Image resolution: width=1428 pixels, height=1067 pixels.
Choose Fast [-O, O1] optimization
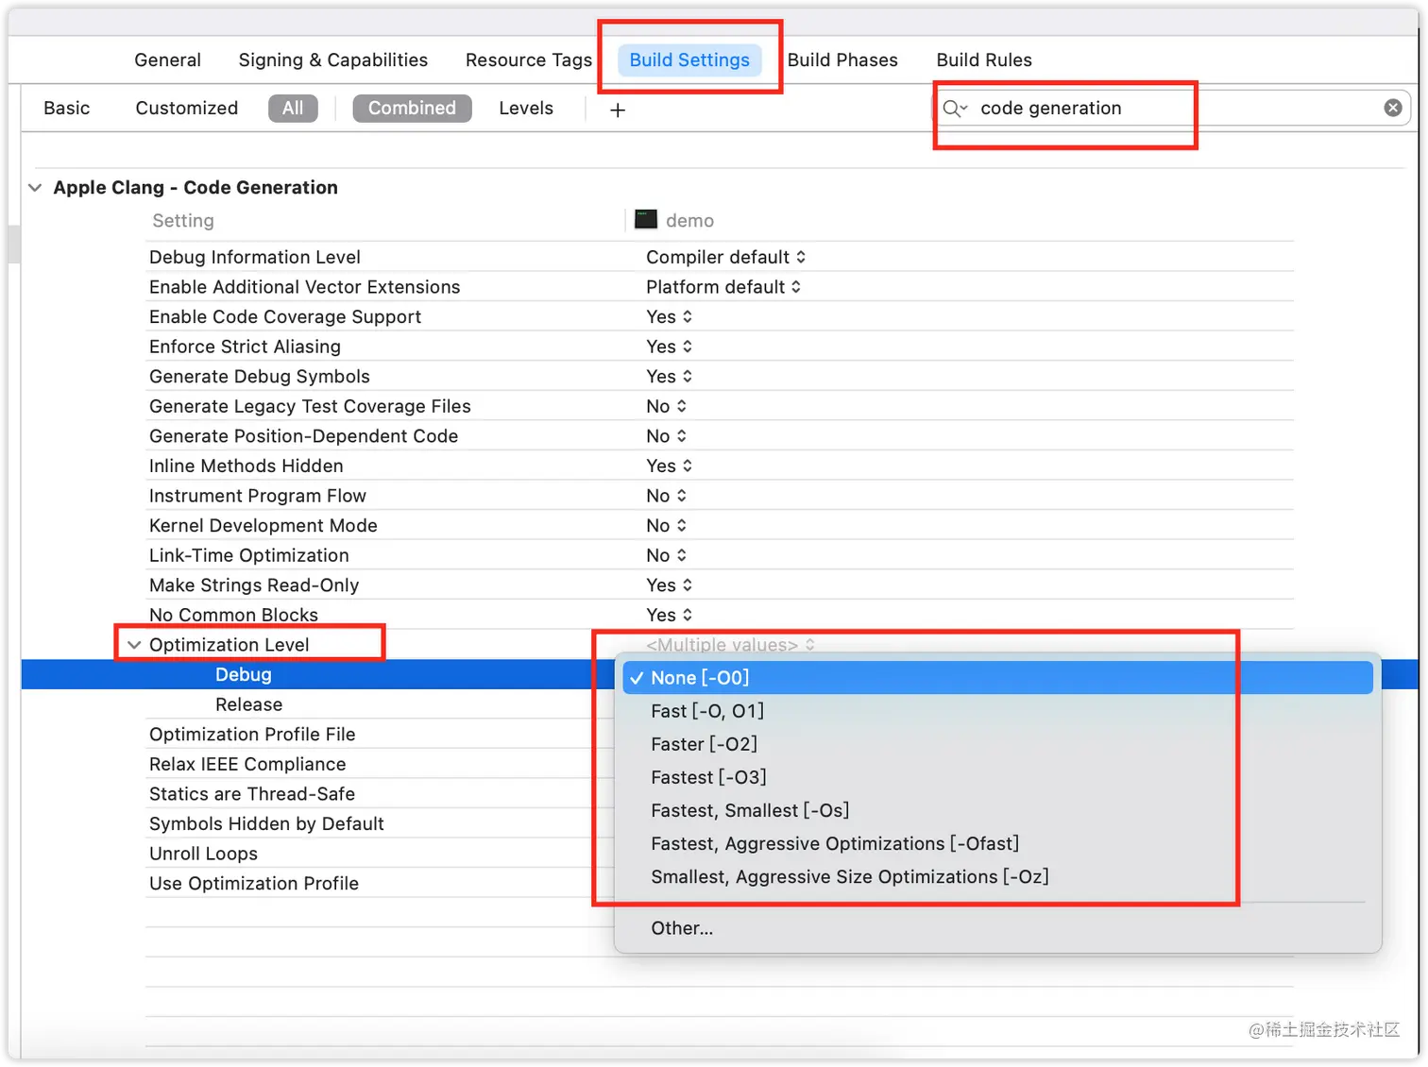[x=997, y=711]
